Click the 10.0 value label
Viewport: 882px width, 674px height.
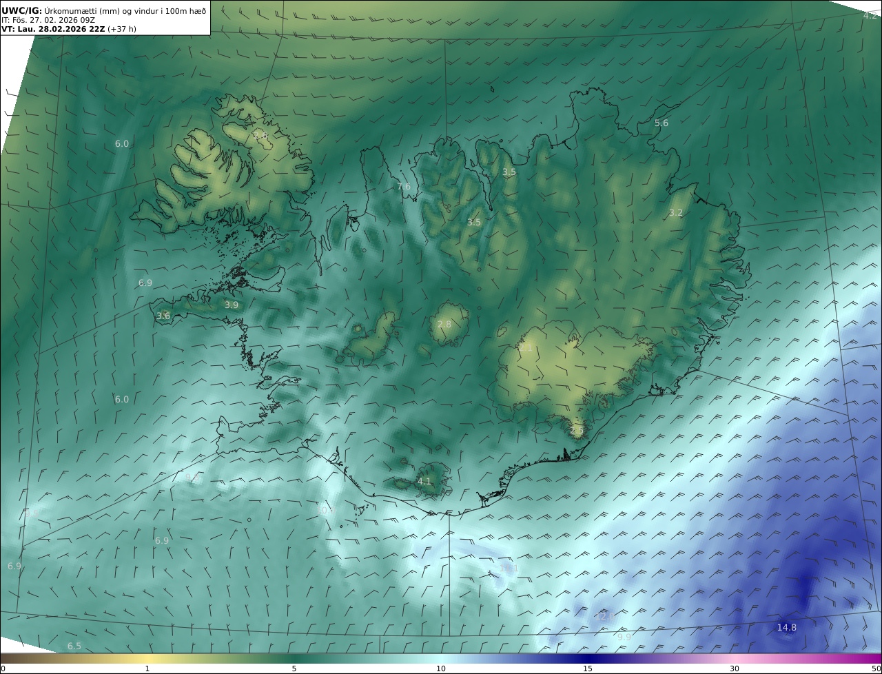click(x=325, y=510)
